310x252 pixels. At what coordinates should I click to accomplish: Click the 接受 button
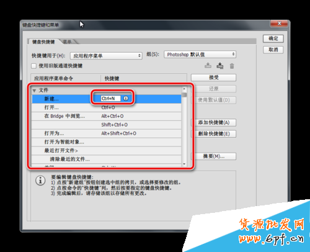pyautogui.click(x=213, y=78)
